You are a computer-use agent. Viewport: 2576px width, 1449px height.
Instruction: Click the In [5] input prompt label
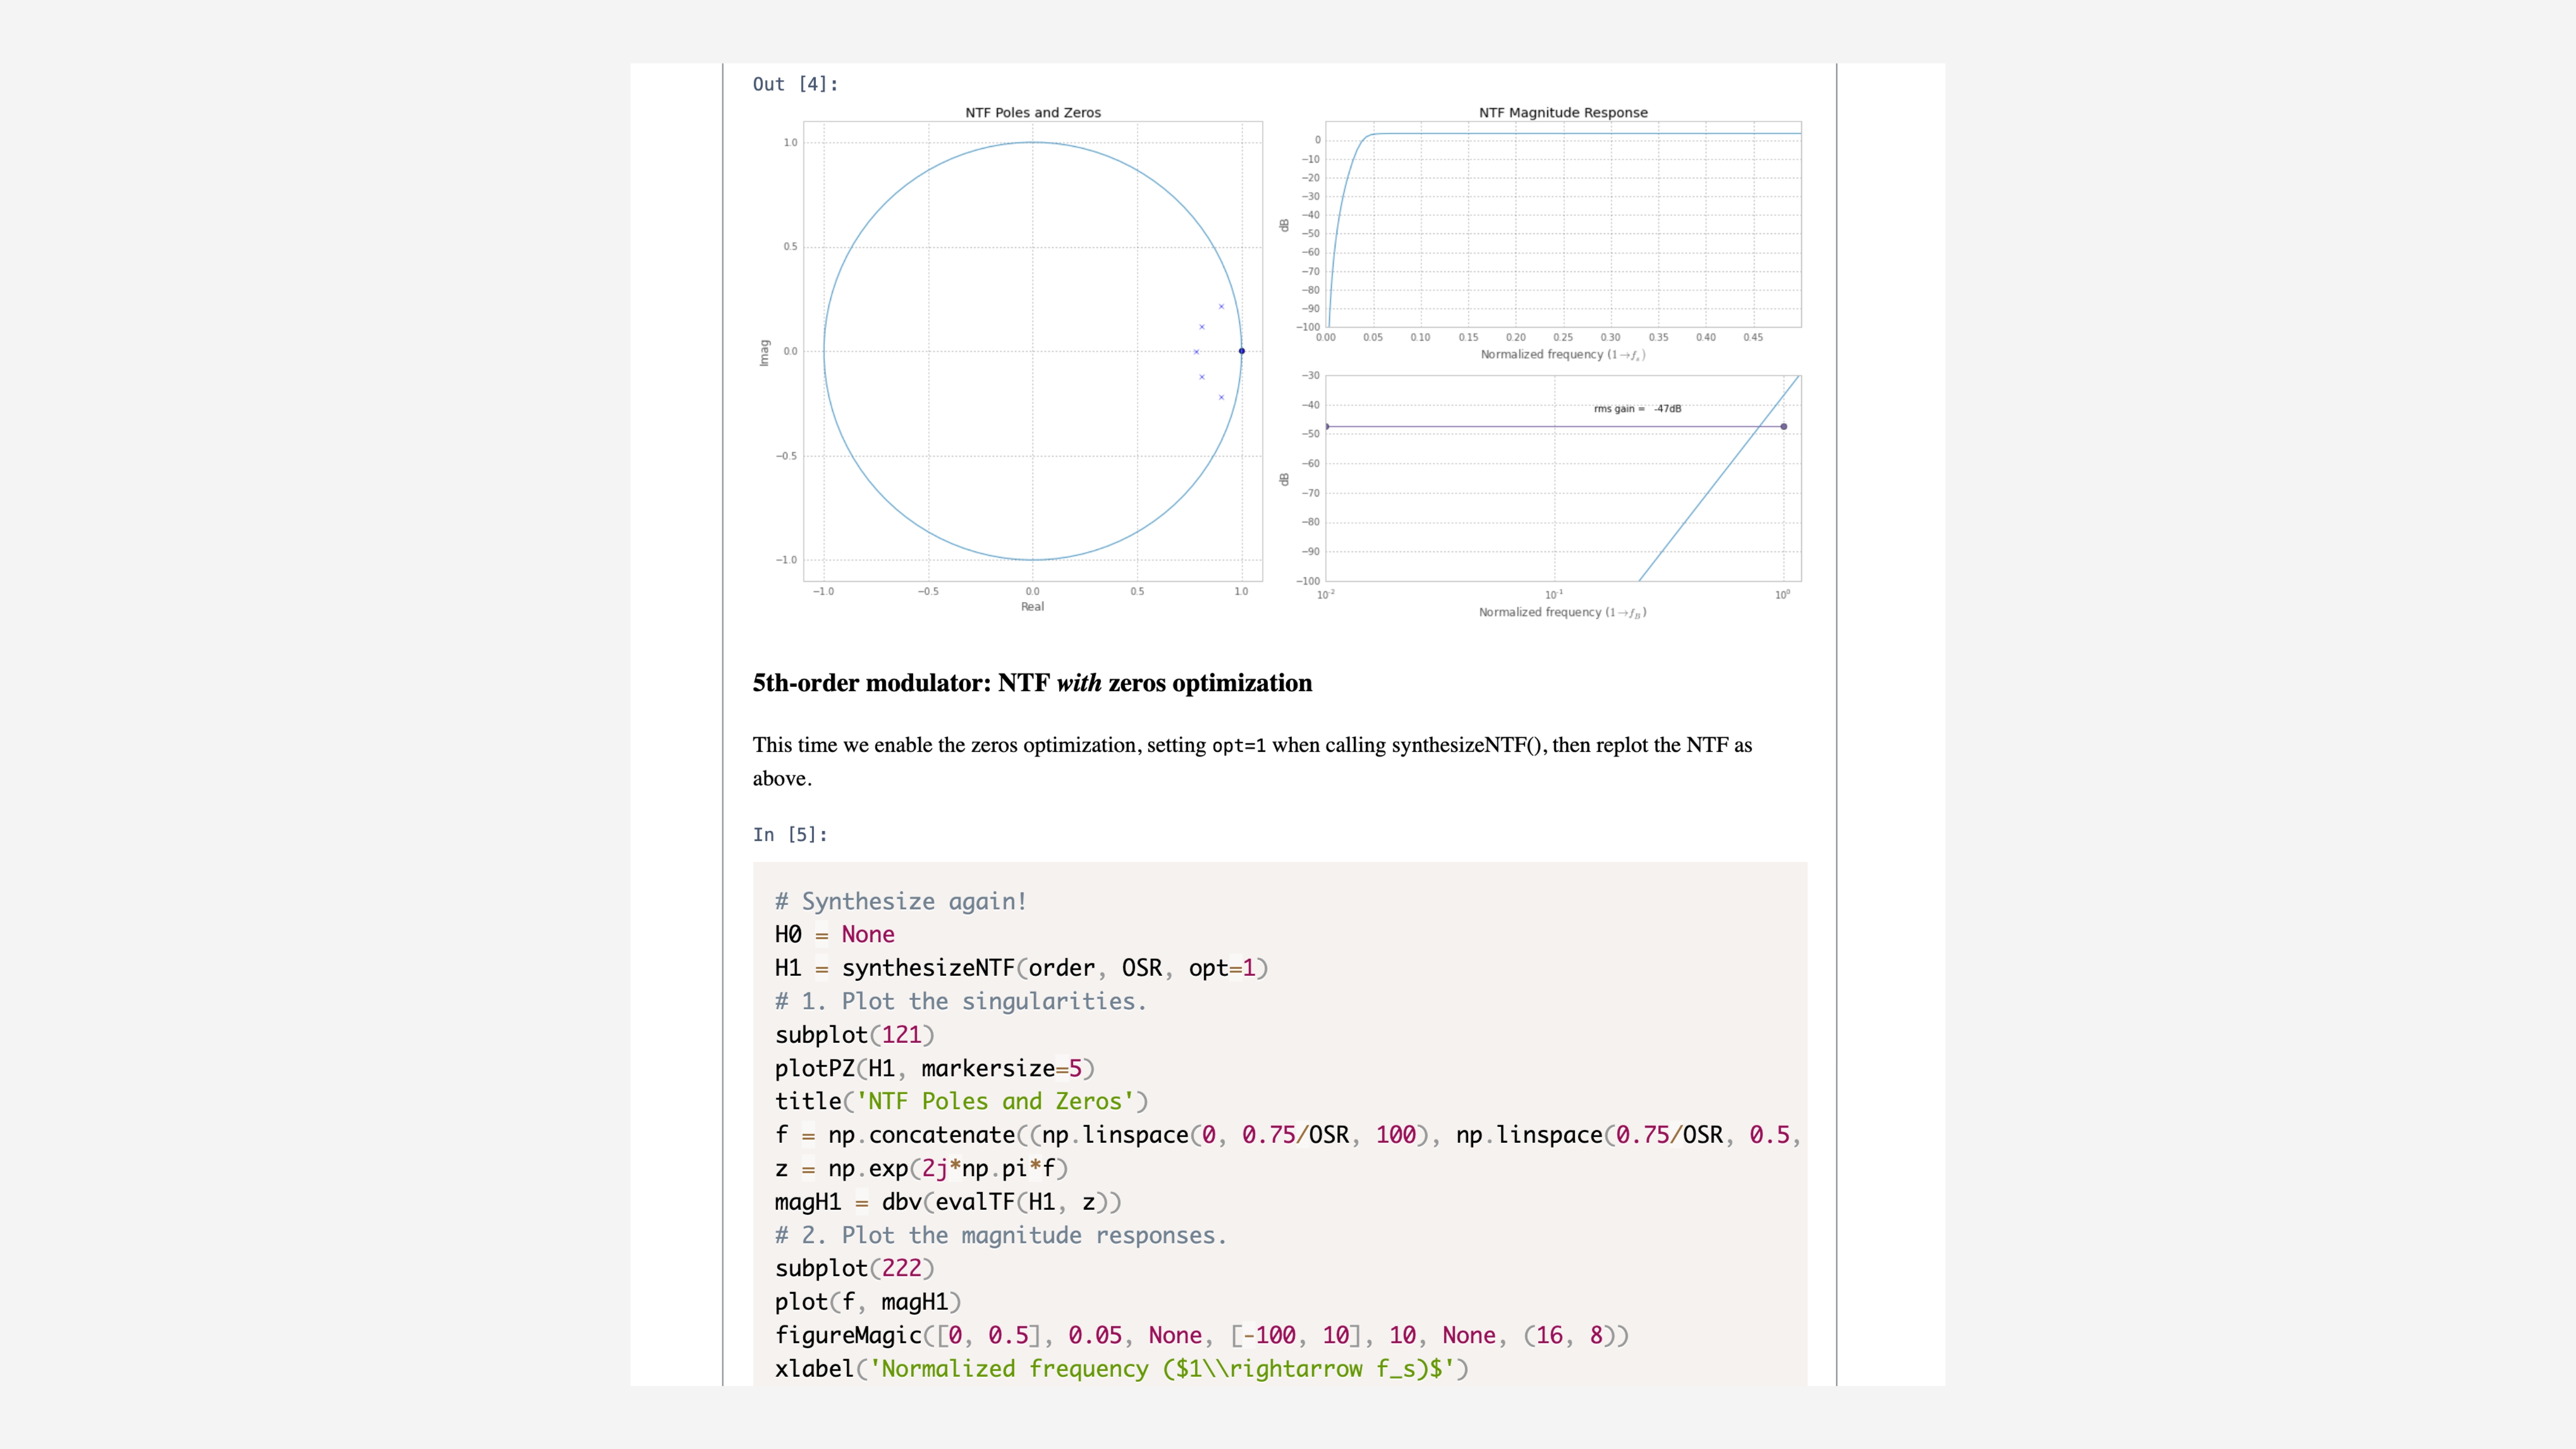tap(790, 834)
